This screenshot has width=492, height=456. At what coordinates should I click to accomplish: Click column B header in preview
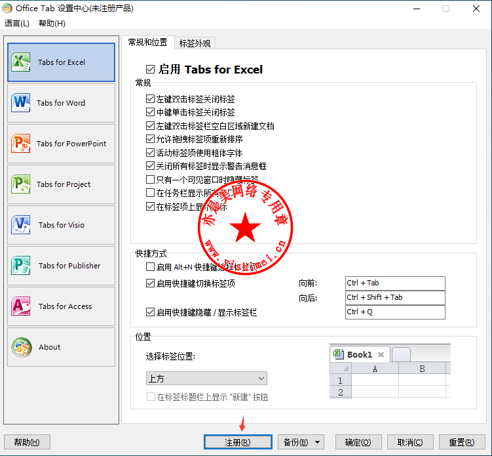(x=423, y=369)
